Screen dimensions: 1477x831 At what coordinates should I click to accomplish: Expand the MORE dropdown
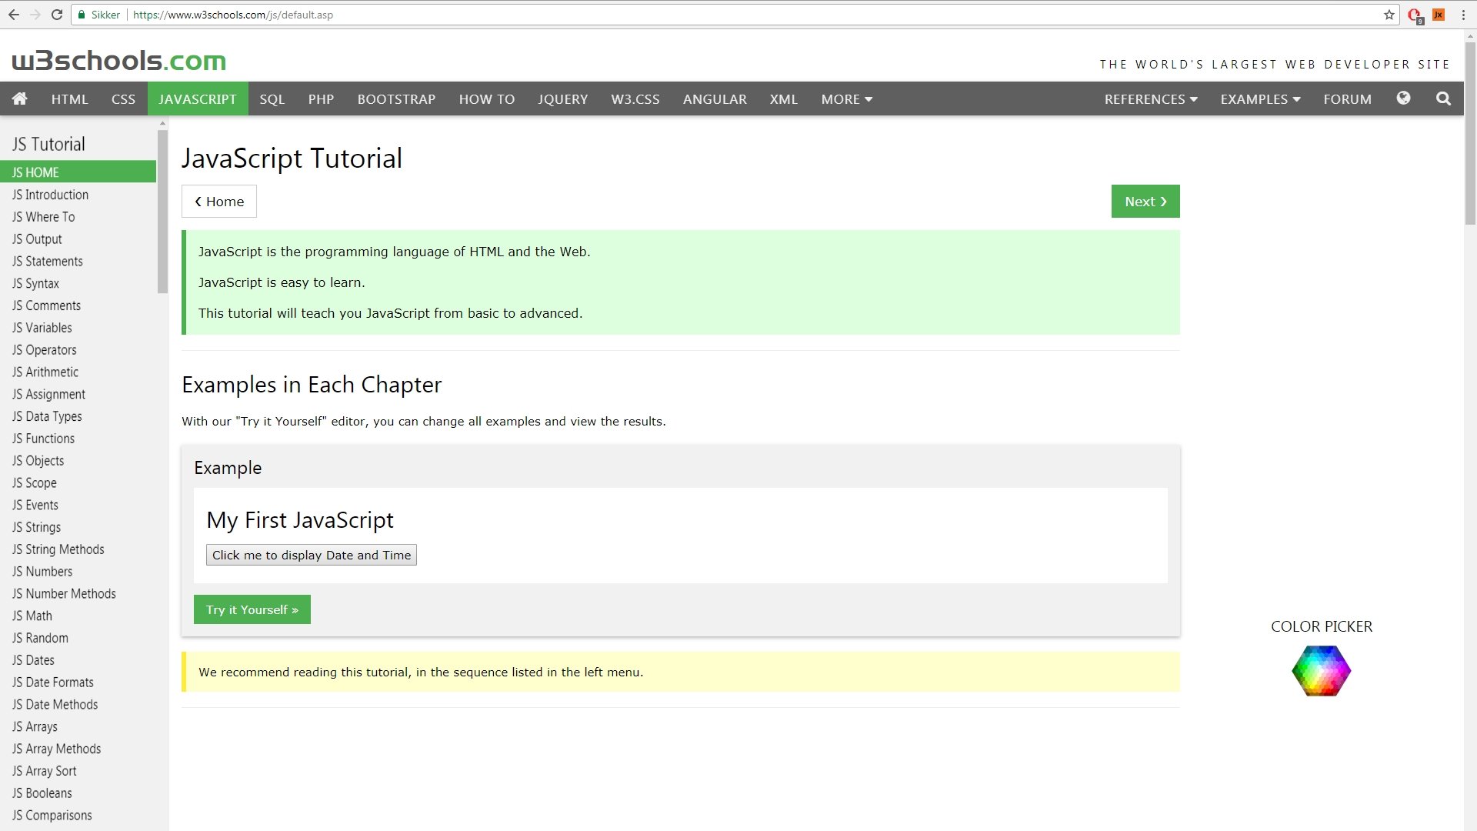pyautogui.click(x=846, y=99)
